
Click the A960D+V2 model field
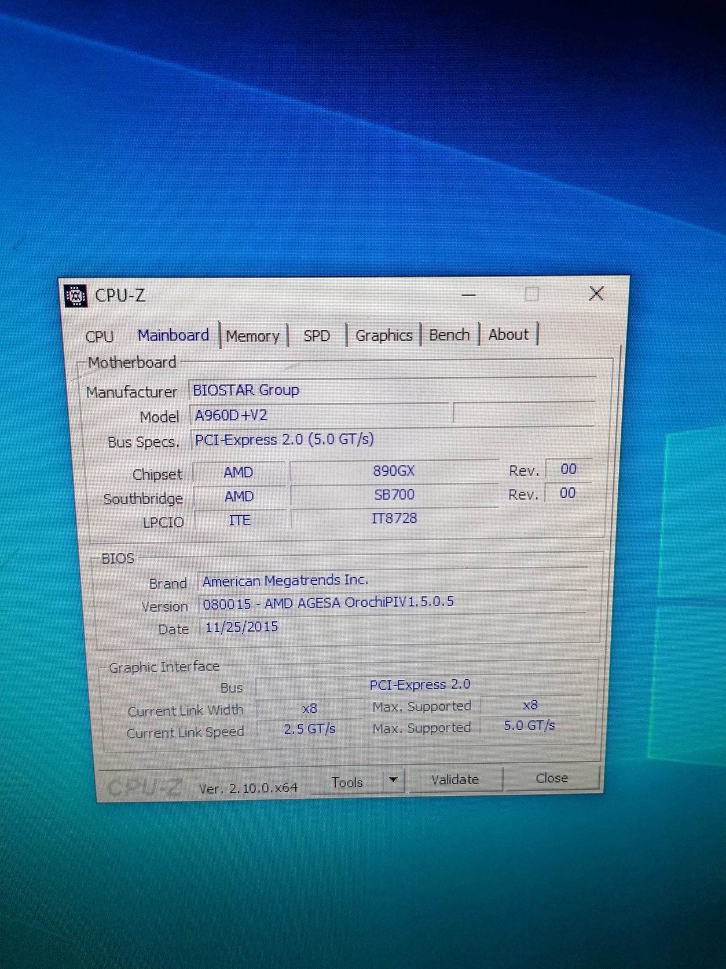point(320,415)
